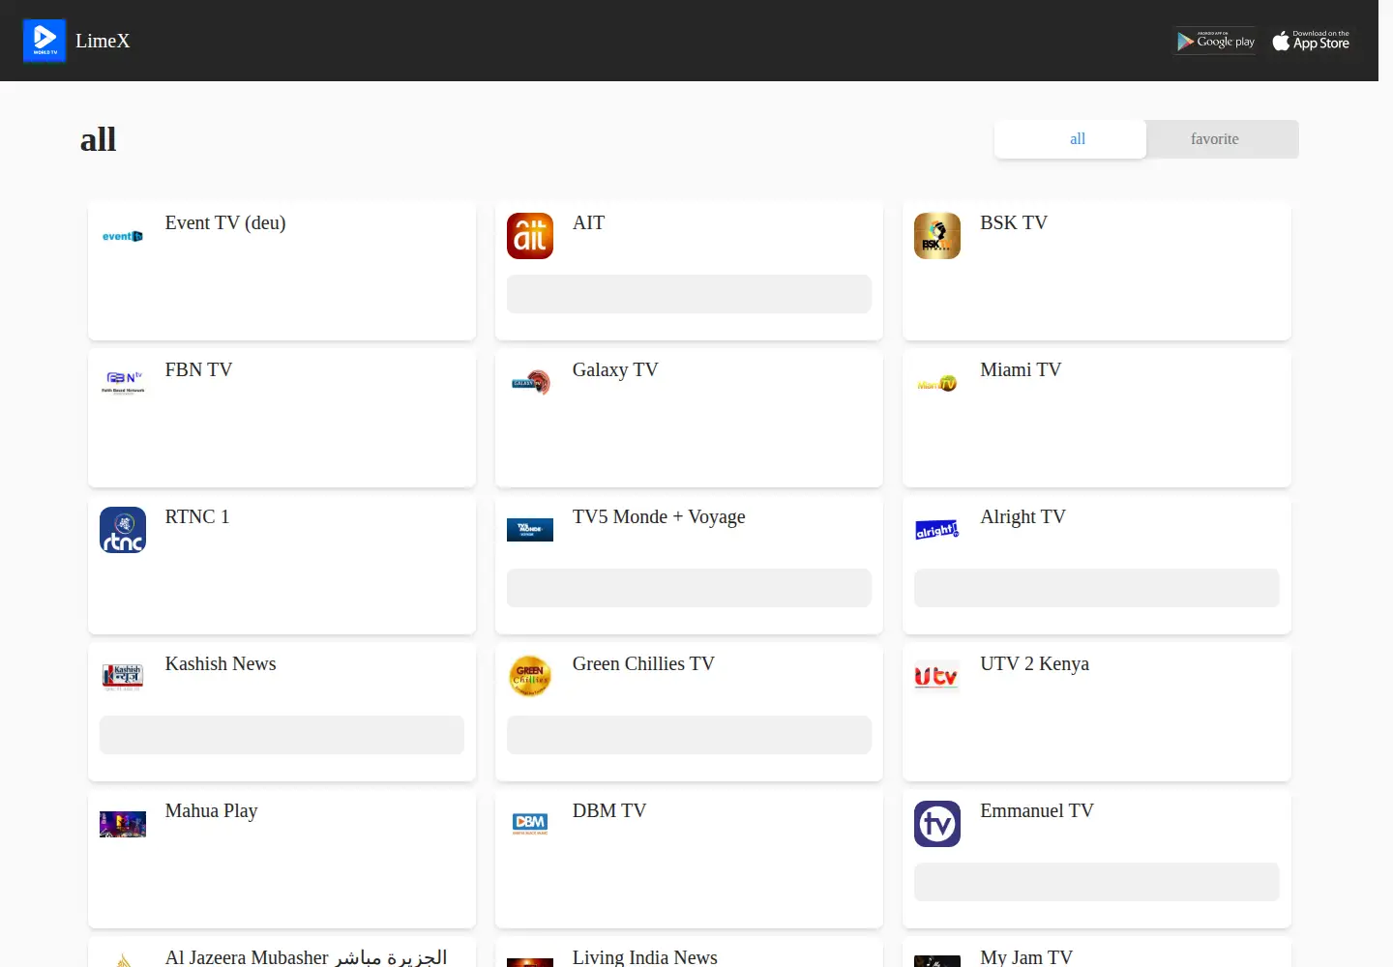Image resolution: width=1393 pixels, height=967 pixels.
Task: Click the gray placeholder bar under AIT
Action: pos(689,294)
